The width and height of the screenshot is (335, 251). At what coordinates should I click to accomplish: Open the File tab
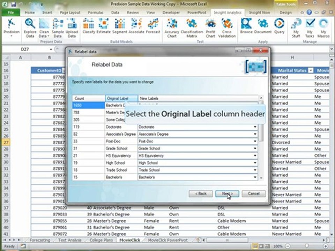point(11,13)
